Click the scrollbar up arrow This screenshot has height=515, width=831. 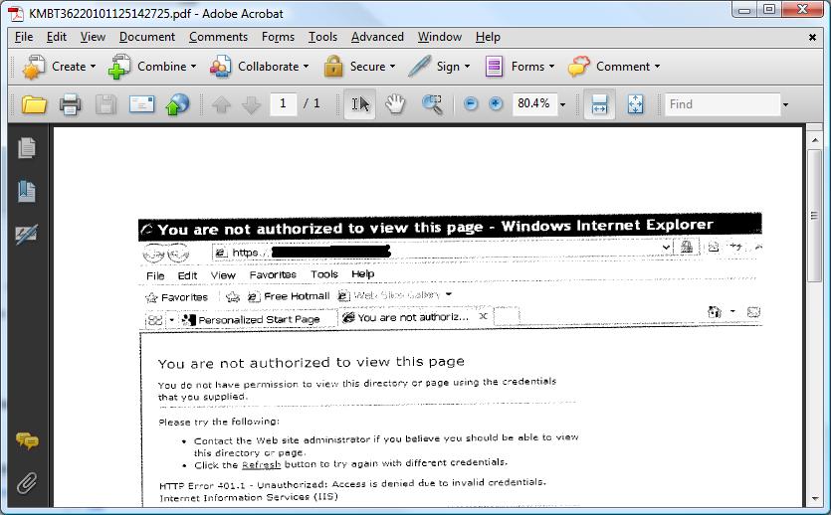point(814,140)
